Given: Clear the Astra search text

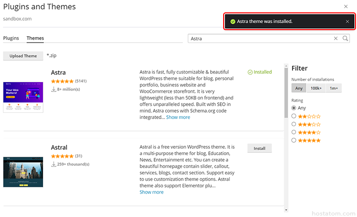Looking at the screenshot, I should (x=336, y=39).
